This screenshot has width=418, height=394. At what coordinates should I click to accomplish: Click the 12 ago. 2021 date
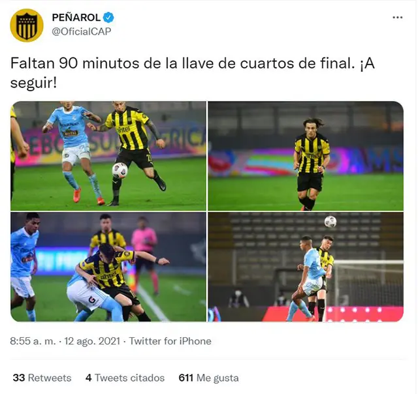pos(92,341)
